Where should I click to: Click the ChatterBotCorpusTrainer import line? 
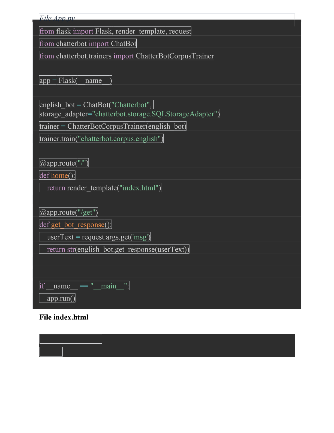127,56
